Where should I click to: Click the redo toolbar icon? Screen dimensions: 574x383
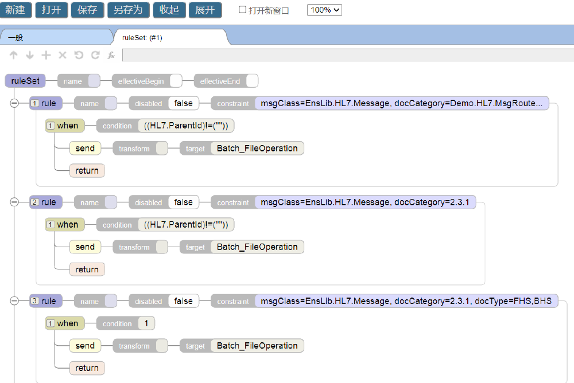click(x=95, y=55)
